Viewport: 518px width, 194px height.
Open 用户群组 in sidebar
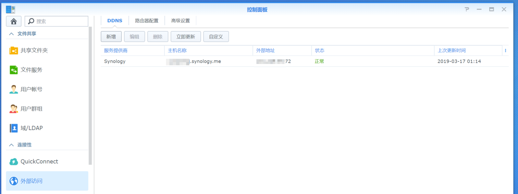(x=47, y=109)
